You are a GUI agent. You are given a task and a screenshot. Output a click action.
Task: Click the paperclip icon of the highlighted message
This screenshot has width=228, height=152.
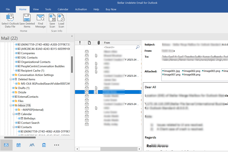[96, 92]
